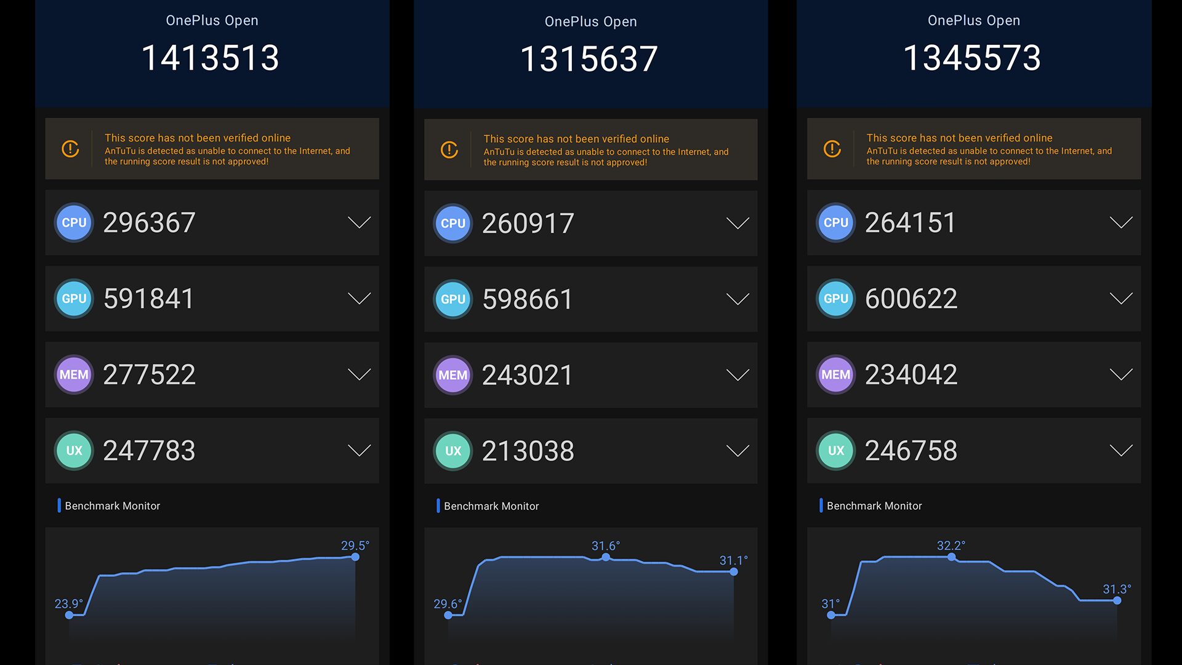Click the UX icon beside 247783
This screenshot has height=665, width=1182.
[74, 451]
